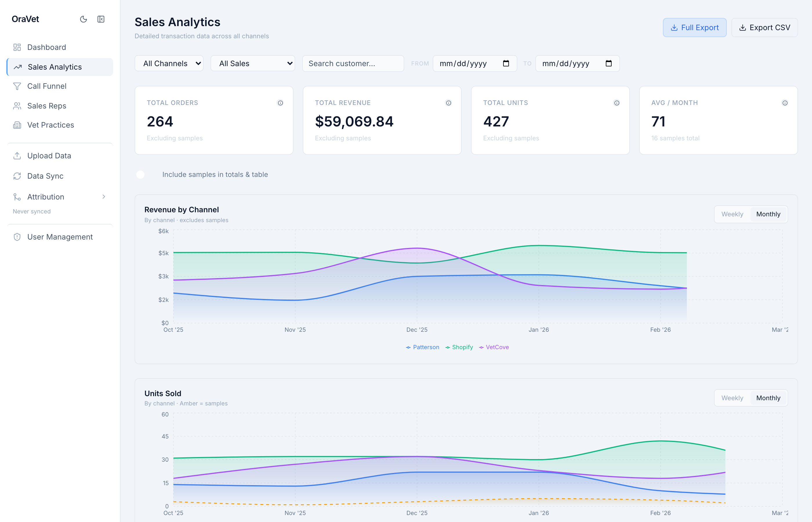Focus the Search customer field

point(353,64)
